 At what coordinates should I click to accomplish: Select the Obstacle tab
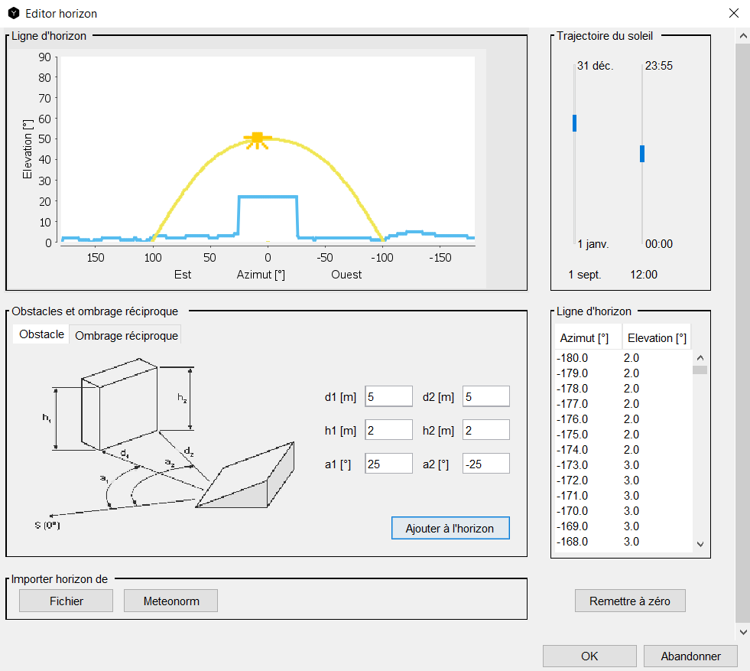(x=41, y=334)
